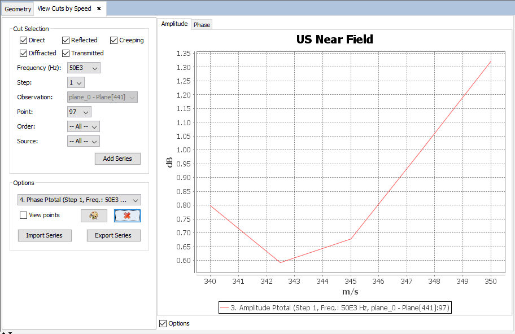Toggle the Reflected checkbox
The width and height of the screenshot is (515, 334).
(66, 40)
